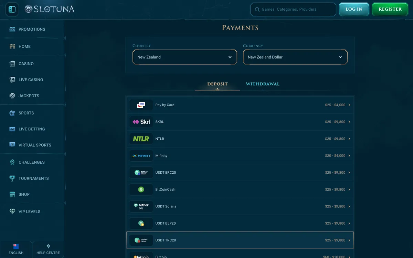This screenshot has height=258, width=413.
Task: Open the Slotuna logo homepage
Action: (50, 9)
